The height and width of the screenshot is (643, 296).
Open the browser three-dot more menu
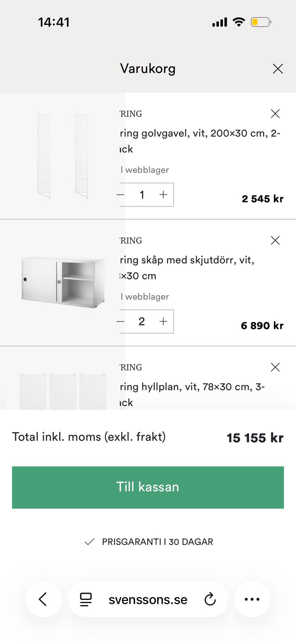coord(252,599)
